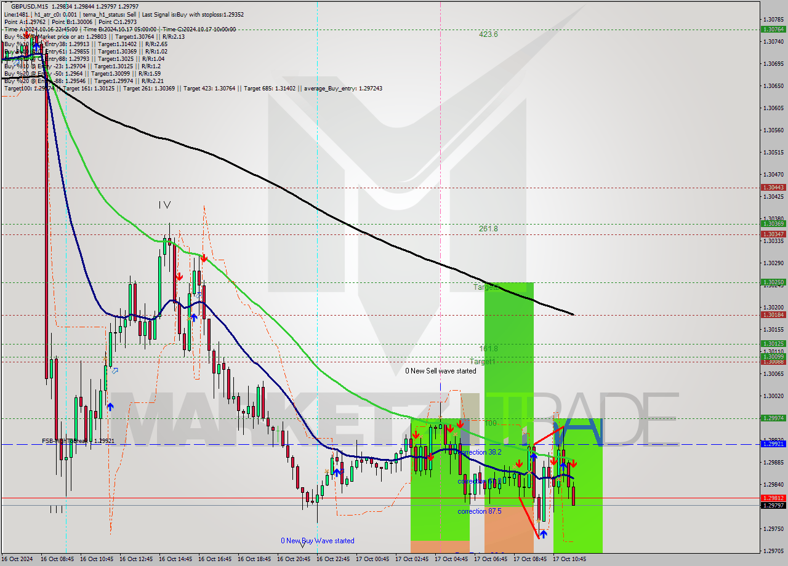
Task: Click the '16 Oct 2024' date label
Action: click(17, 559)
